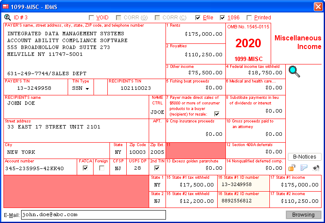
Task: Open the notes sheet icon below B-Notices
Action: pyautogui.click(x=304, y=168)
